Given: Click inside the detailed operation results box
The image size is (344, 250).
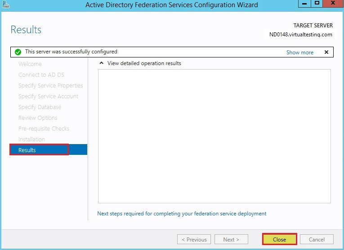Looking at the screenshot, I should tap(214, 136).
